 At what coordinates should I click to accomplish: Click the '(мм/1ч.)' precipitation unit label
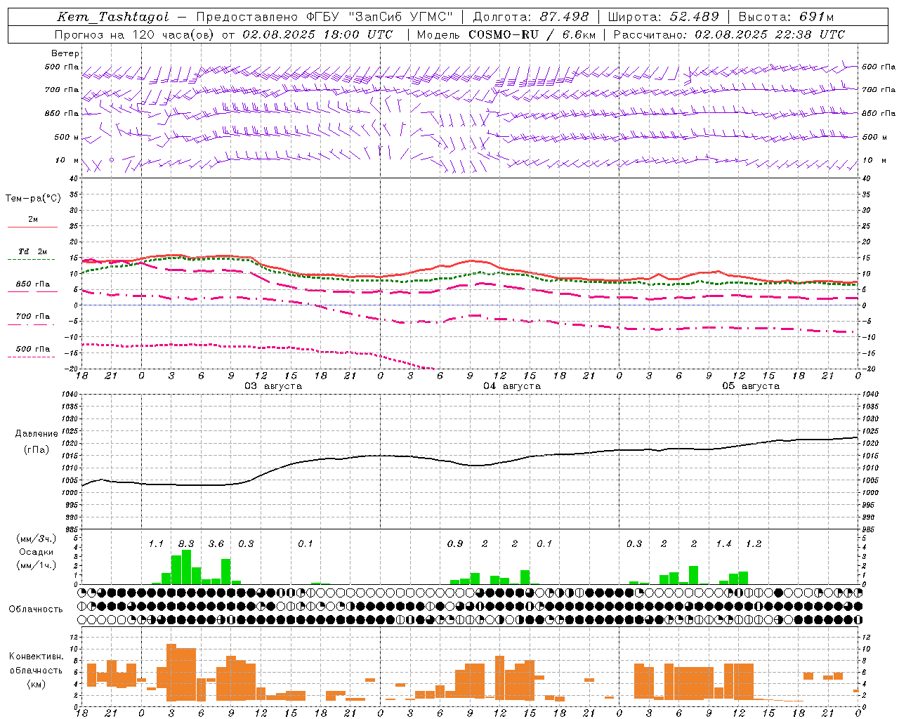click(36, 565)
